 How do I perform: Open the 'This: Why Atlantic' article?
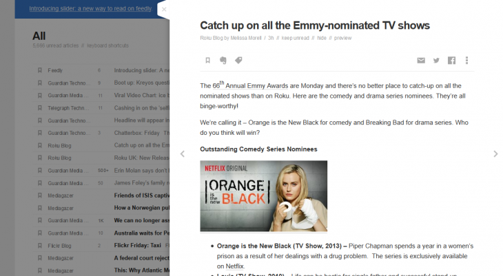point(141,270)
